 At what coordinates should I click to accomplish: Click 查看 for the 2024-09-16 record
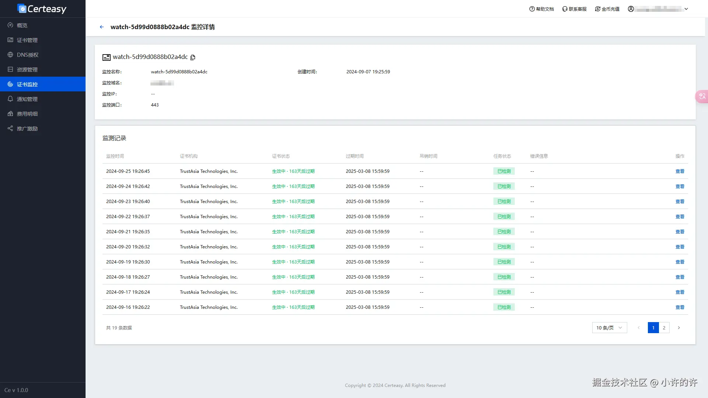pyautogui.click(x=680, y=307)
